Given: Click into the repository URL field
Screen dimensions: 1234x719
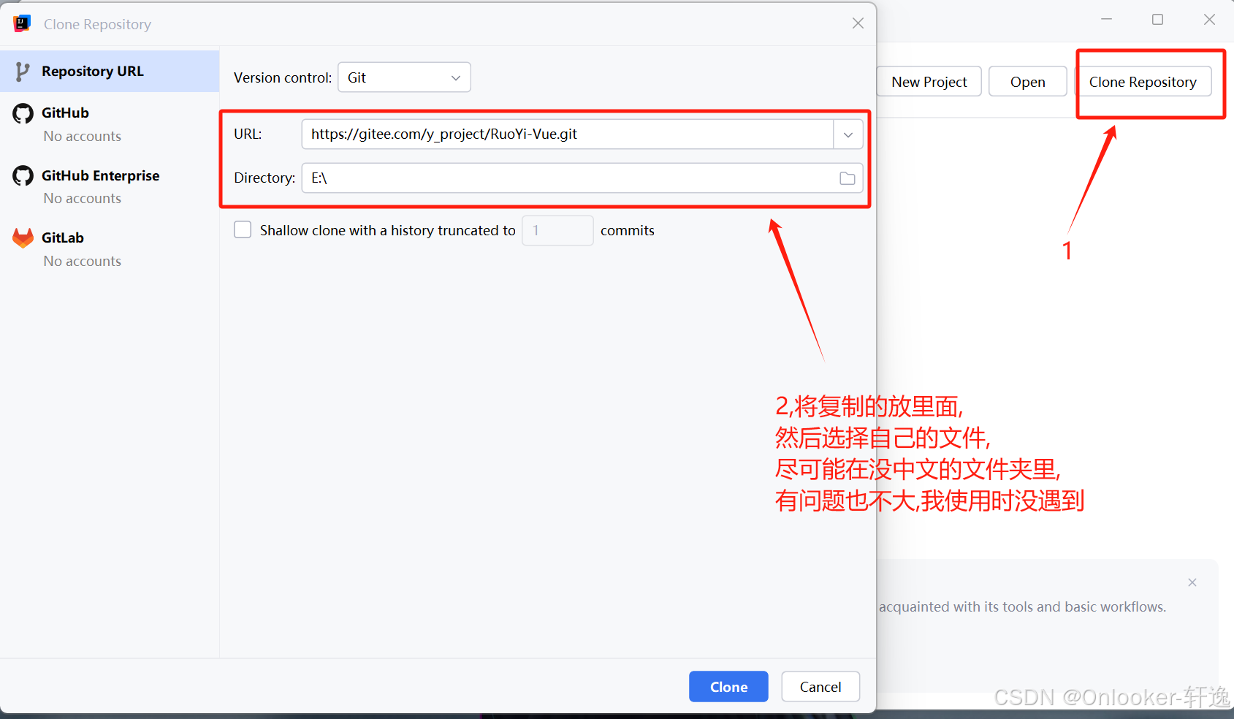Looking at the screenshot, I should click(568, 134).
